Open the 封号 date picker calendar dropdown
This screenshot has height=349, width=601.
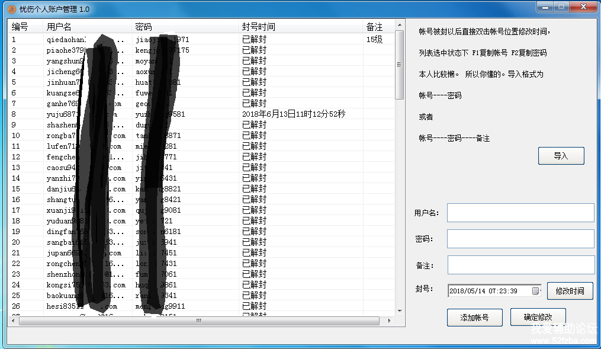coord(536,291)
